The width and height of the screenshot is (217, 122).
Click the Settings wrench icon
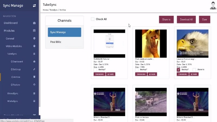(x=34, y=69)
